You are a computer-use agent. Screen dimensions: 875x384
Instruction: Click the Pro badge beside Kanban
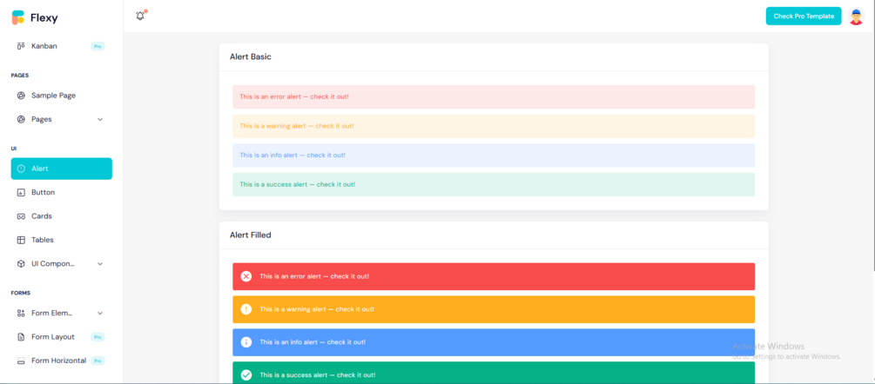click(x=98, y=46)
